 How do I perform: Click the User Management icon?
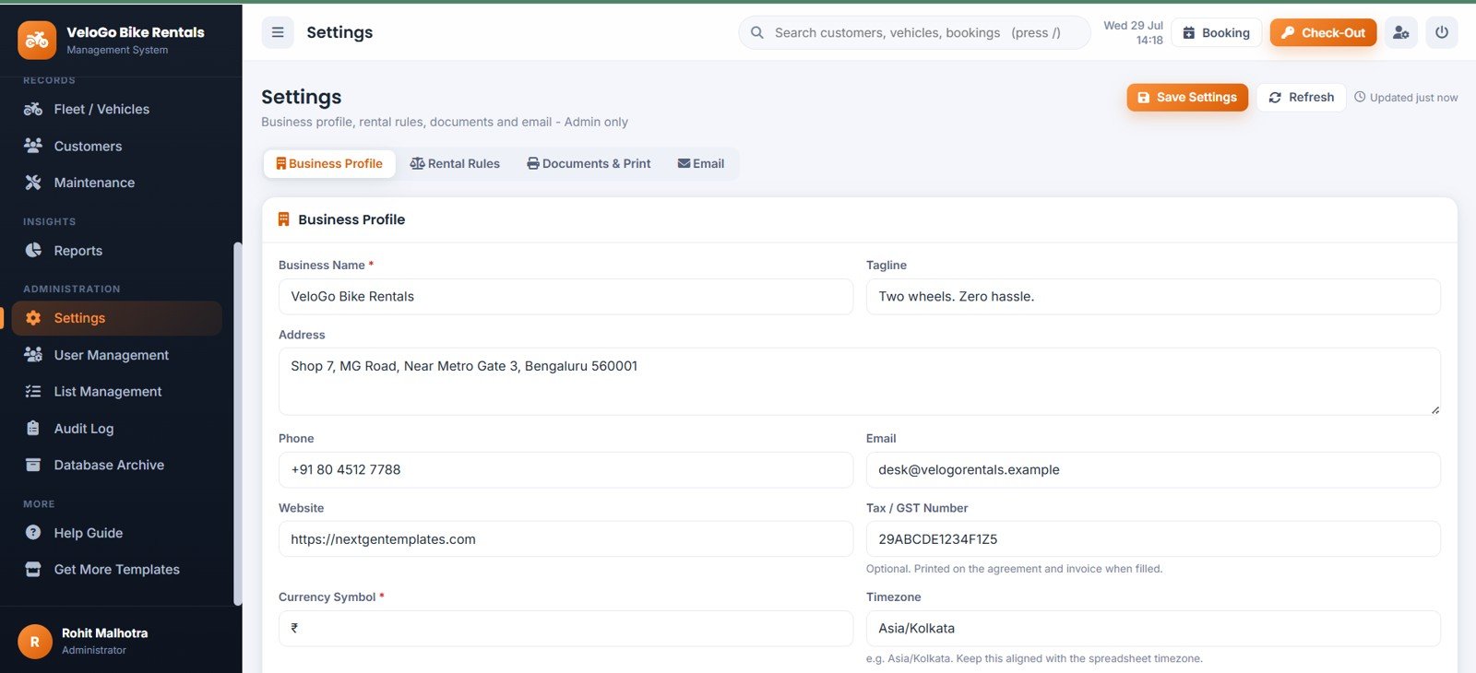pyautogui.click(x=33, y=355)
